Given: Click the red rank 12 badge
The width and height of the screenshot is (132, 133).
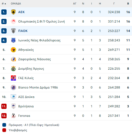Looking at the screenshot, I should coord(4,116).
